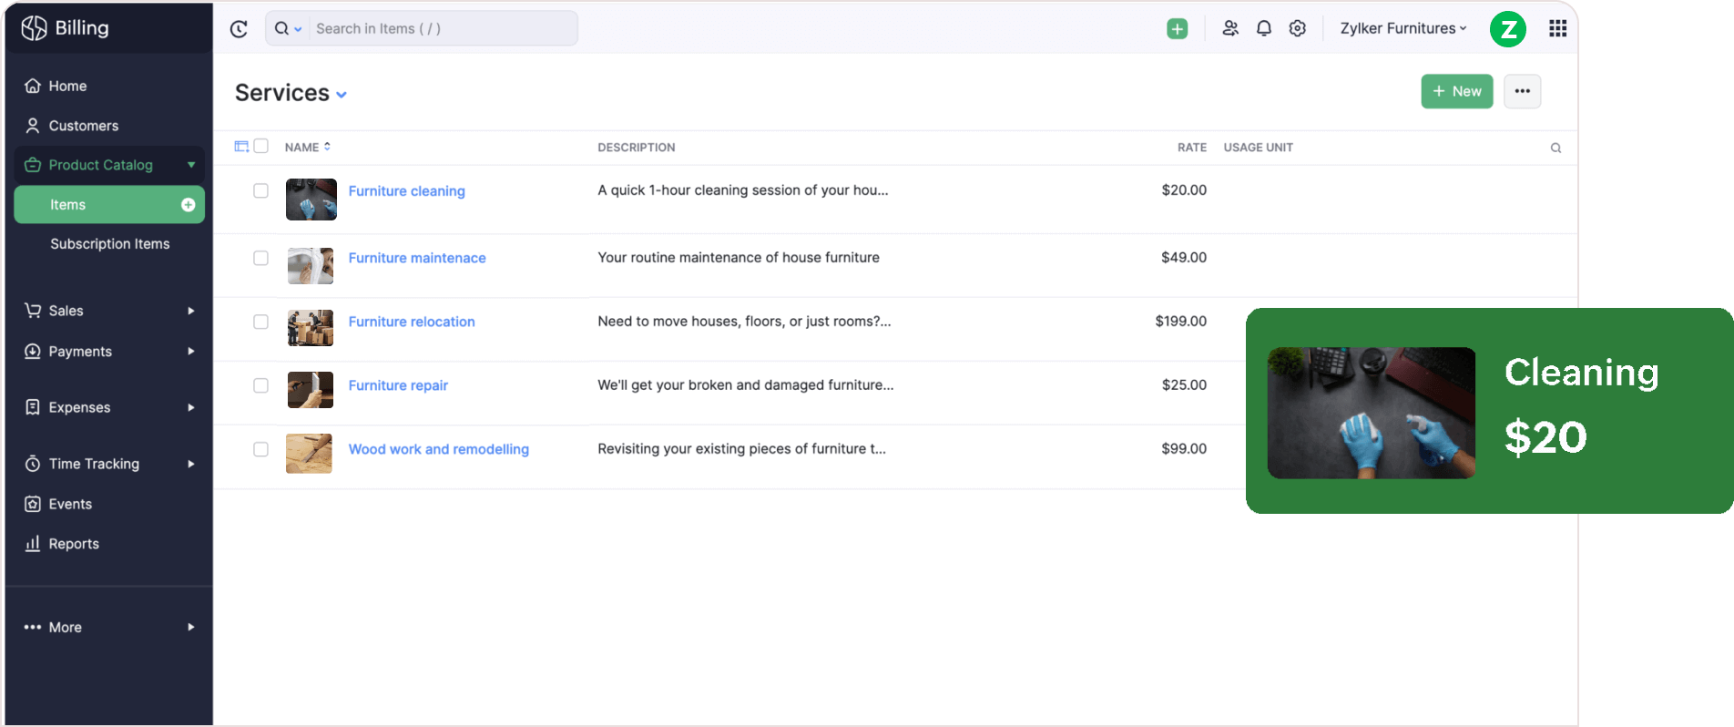Screen dimensions: 1734x727
Task: Go to Customers in the sidebar
Action: [84, 126]
